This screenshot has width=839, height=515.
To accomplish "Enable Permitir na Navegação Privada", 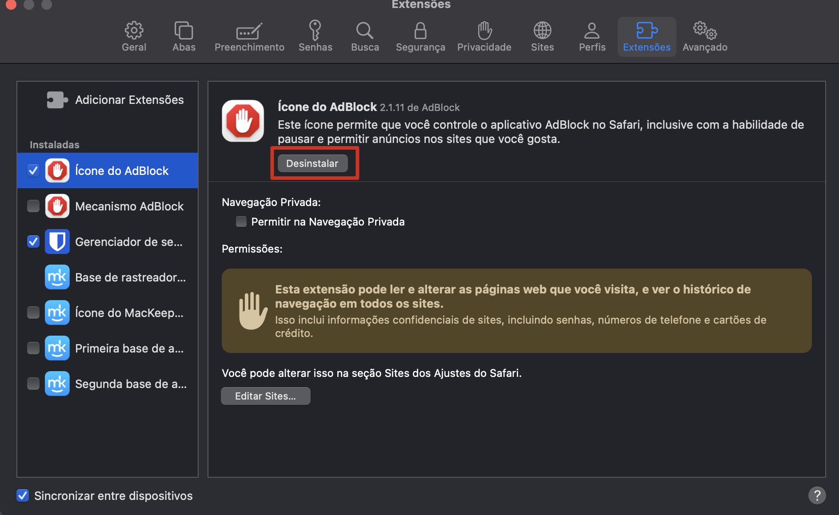I will point(241,222).
